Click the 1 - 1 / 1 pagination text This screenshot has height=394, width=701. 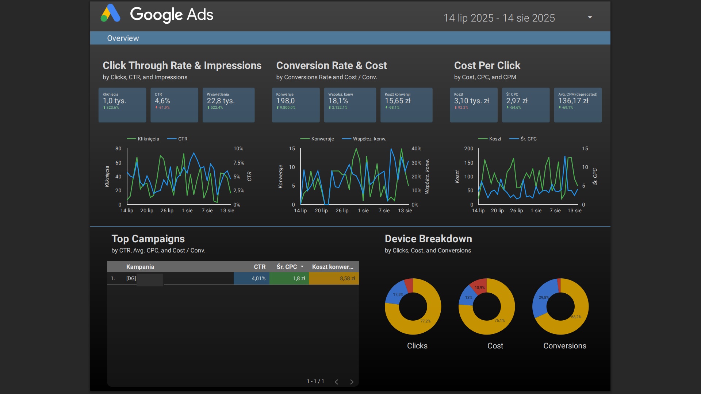pyautogui.click(x=315, y=381)
